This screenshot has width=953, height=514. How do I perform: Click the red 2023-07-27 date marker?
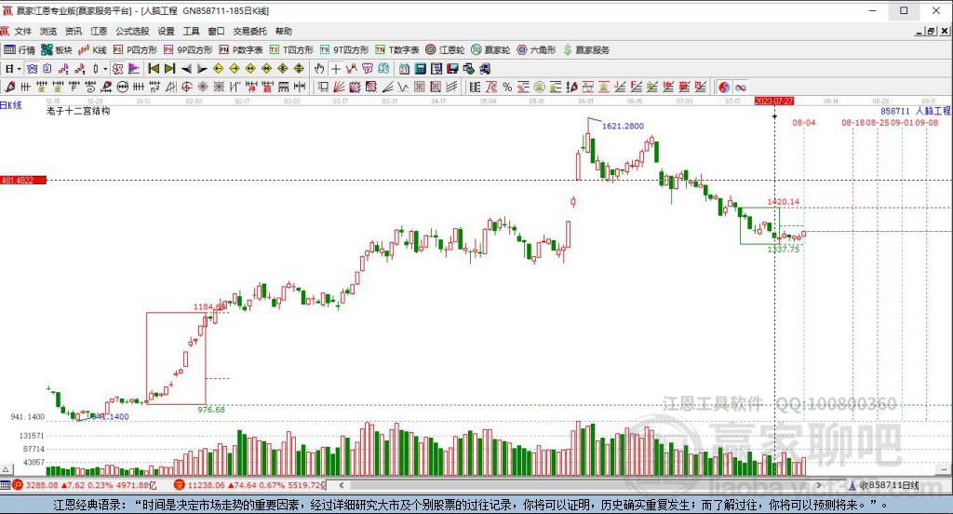click(x=774, y=101)
